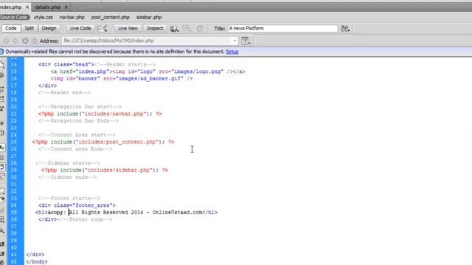Click the Address URL field
Viewport: 472px width, 265px height.
click(x=147, y=40)
